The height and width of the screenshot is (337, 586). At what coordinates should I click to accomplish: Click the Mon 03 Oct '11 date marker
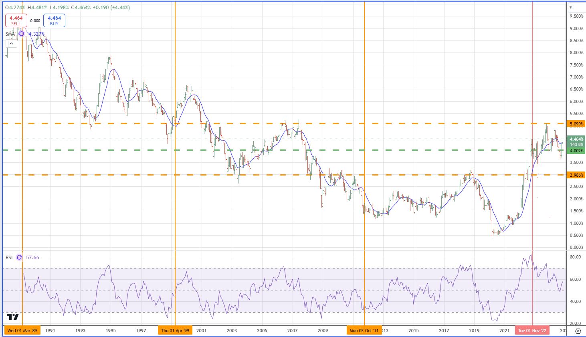pyautogui.click(x=364, y=331)
